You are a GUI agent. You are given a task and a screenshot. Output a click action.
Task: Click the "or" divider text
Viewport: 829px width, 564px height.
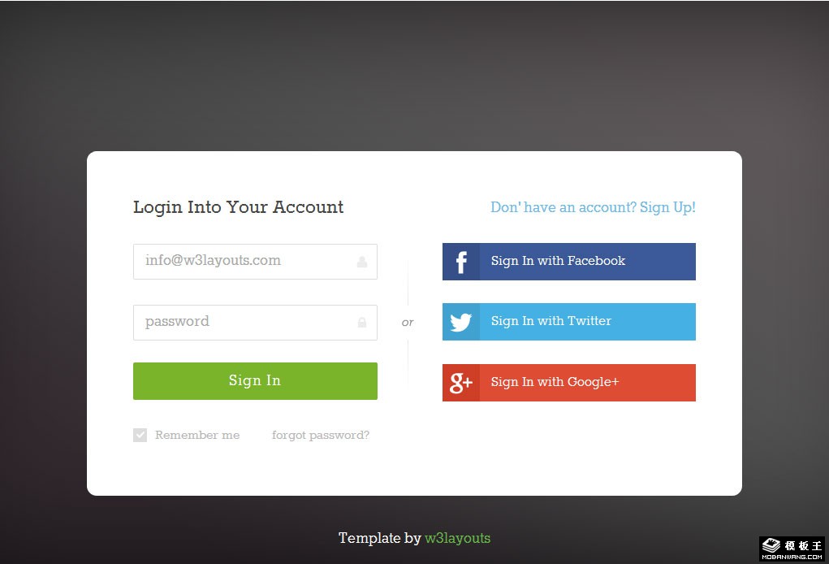pos(408,322)
